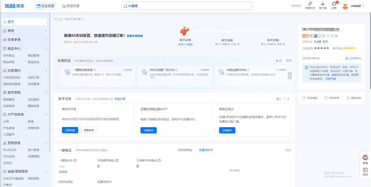The height and width of the screenshot is (187, 371).
Task: Open 全站推店 in sidebar
Action: tap(33, 100)
